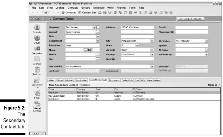Viewport: 223px width, 137px height.
Task: Click the ellipsis button next to Company field
Action: coord(98,27)
